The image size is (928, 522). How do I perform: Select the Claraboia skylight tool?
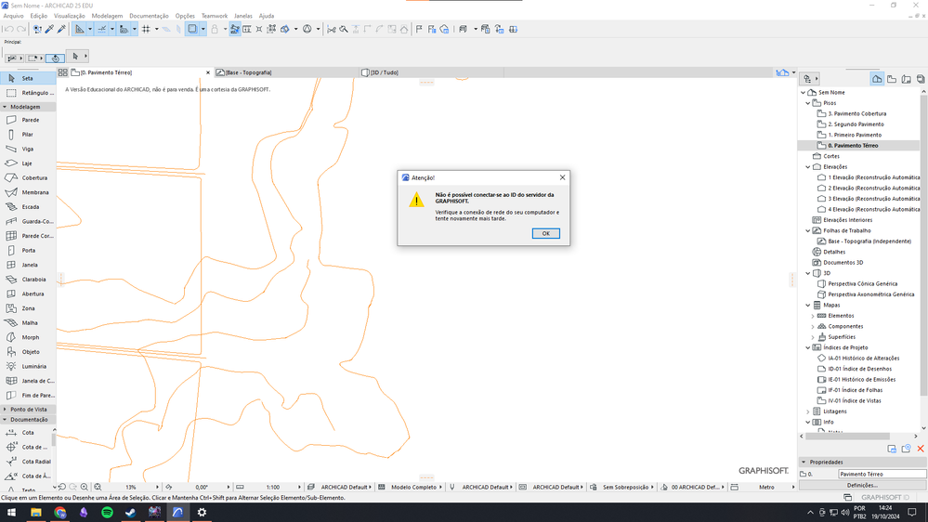pyautogui.click(x=28, y=280)
